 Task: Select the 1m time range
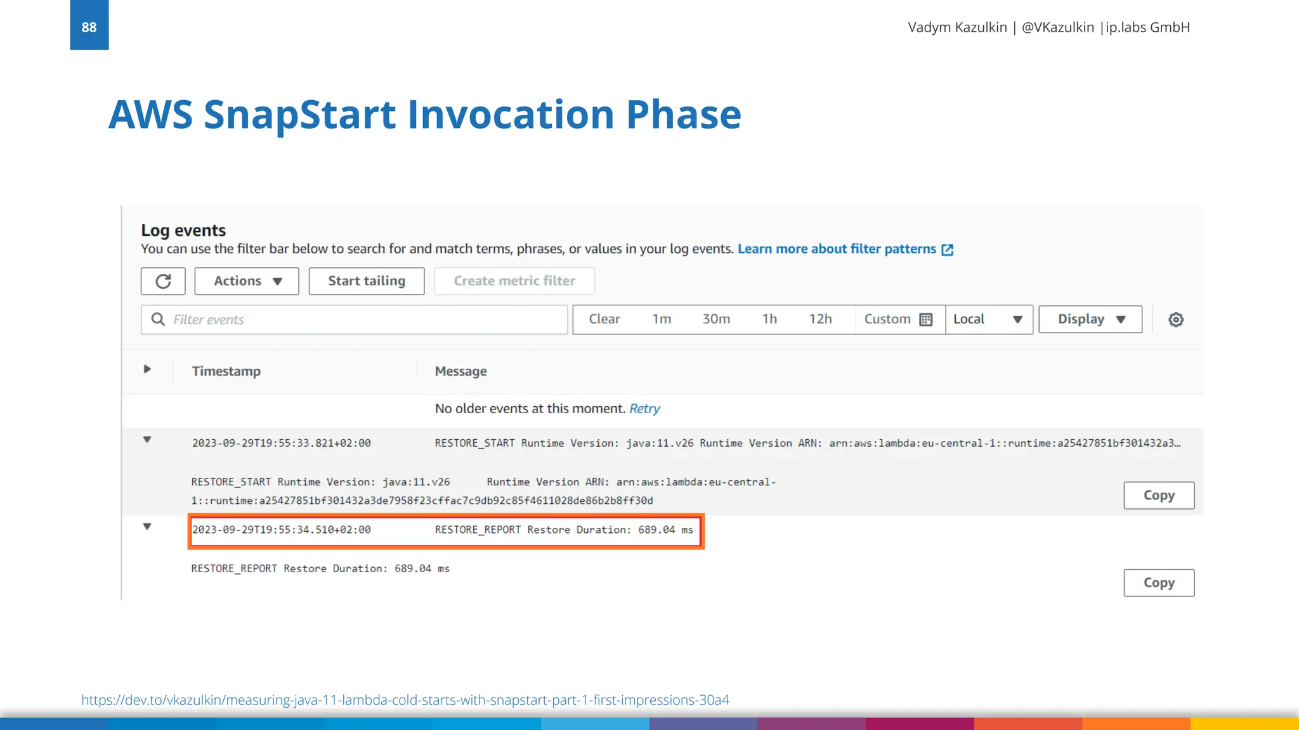tap(662, 319)
